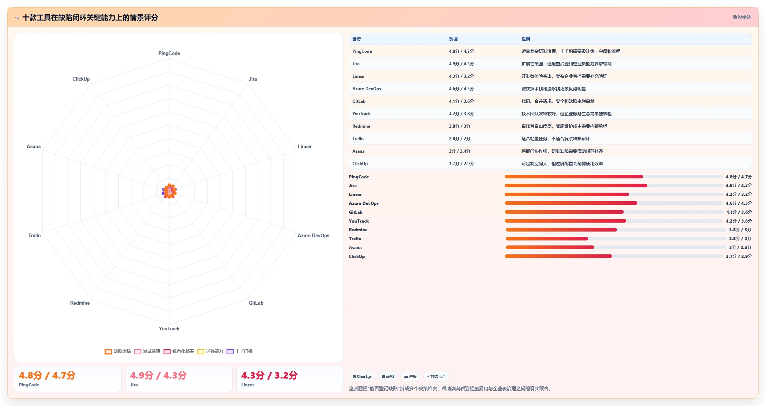766x406 pixels.
Task: Click the 适合轻量任务 description cell
Action: pyautogui.click(x=555, y=139)
